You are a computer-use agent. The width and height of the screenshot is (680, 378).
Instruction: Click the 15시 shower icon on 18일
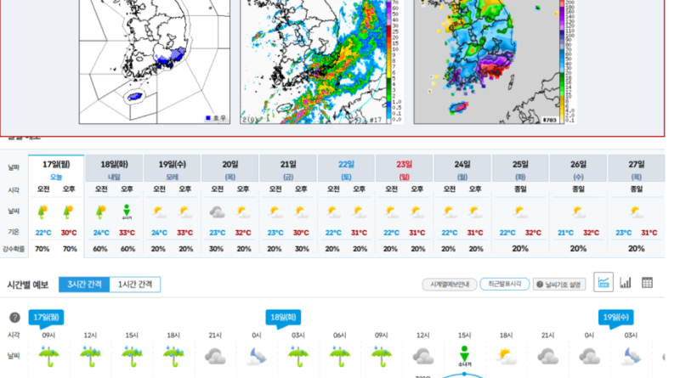pos(464,356)
